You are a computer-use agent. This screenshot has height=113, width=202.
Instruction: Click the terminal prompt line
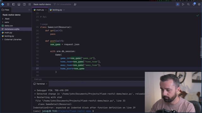(63, 111)
